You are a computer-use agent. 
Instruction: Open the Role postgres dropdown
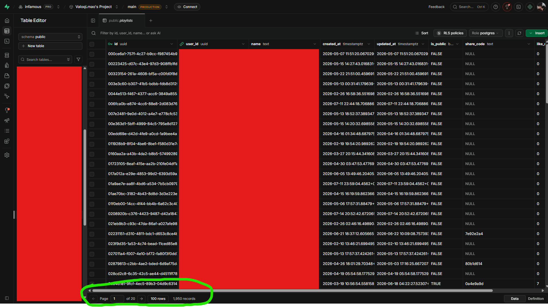tap(486, 33)
